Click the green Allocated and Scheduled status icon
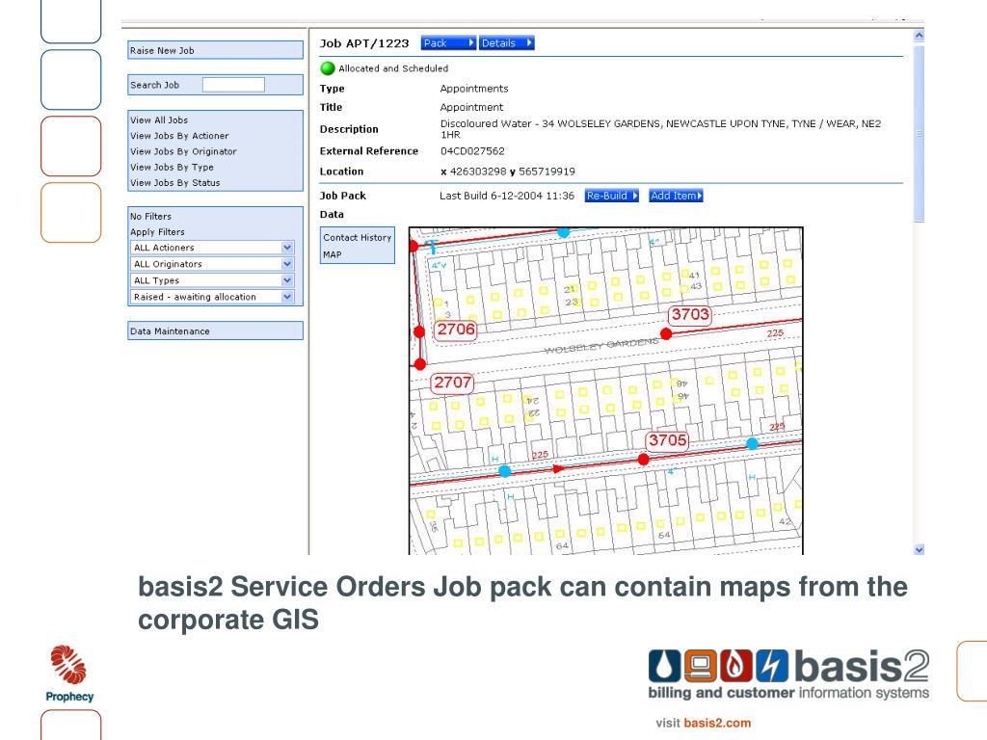 pos(328,68)
